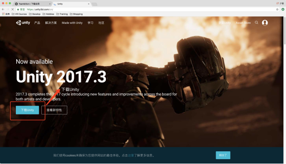
Task: Open the Develop bookmark folder
Action: (x=35, y=14)
